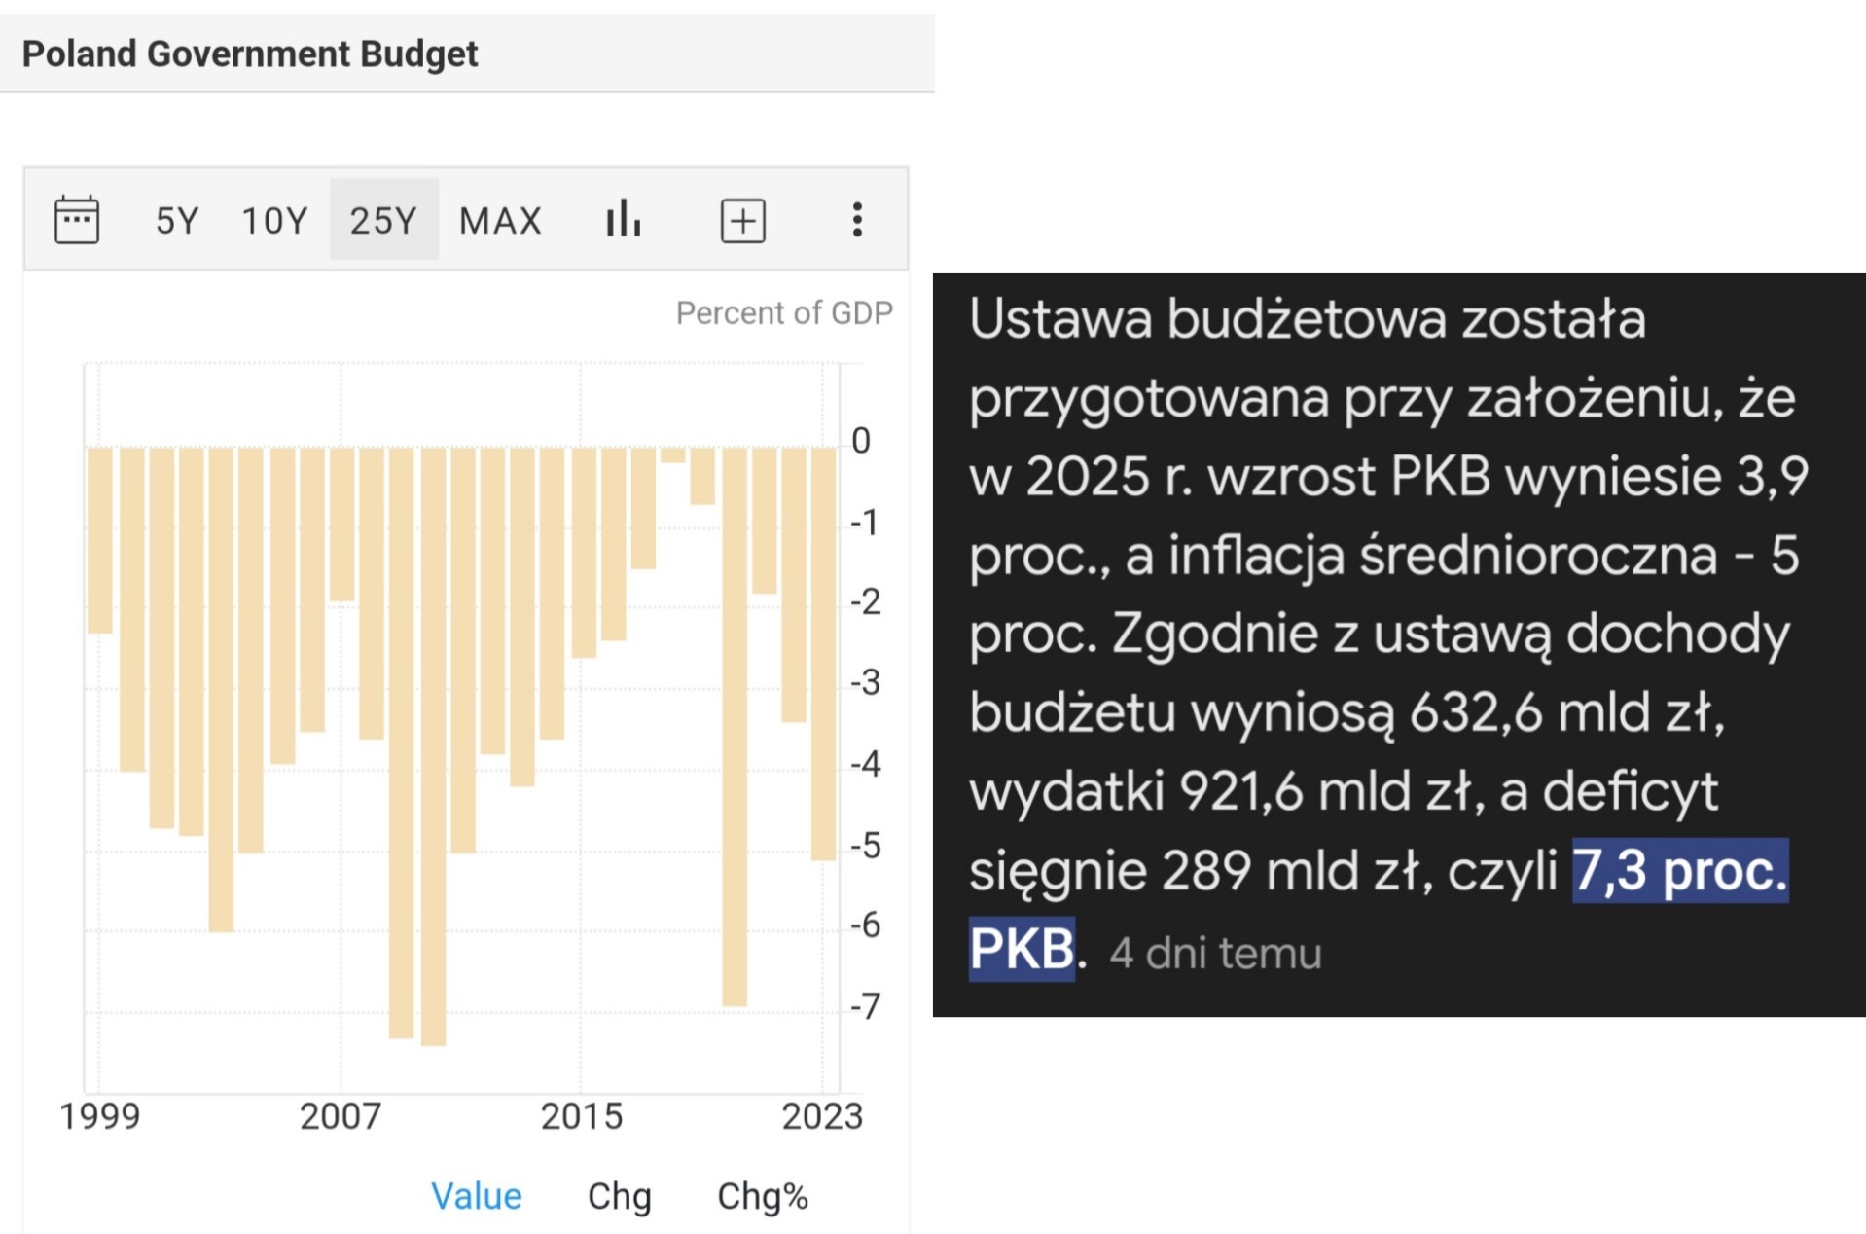Switch chart to MAX time range
The image size is (1866, 1234).
point(500,221)
